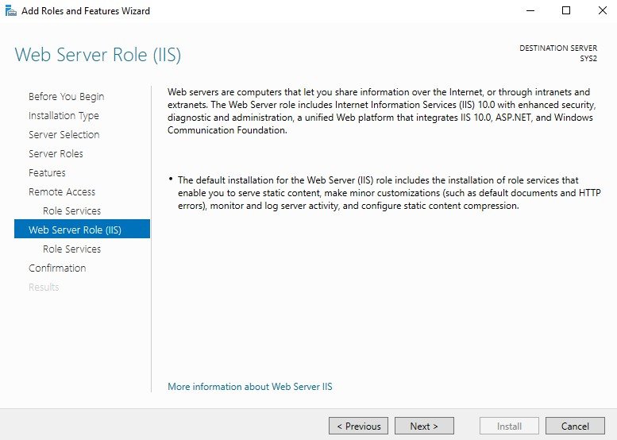Jump to the Server Roles step
The height and width of the screenshot is (440, 617).
56,153
